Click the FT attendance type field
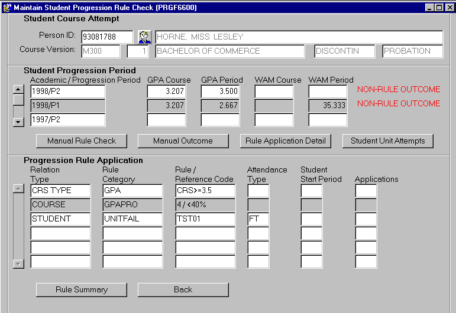This screenshot has height=313, width=456. pyautogui.click(x=258, y=219)
